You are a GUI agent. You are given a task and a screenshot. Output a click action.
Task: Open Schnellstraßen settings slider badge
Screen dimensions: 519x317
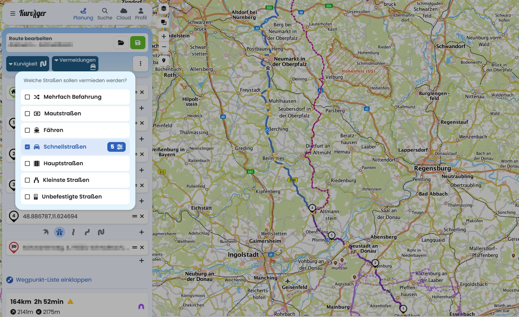[116, 147]
